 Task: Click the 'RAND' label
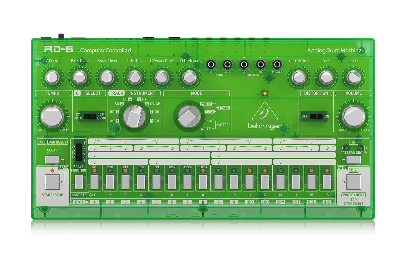[64, 167]
